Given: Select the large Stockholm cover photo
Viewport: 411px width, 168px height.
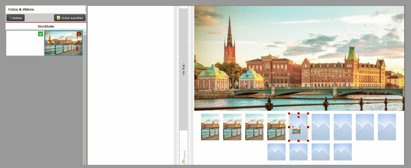Looking at the screenshot, I should click(x=299, y=58).
